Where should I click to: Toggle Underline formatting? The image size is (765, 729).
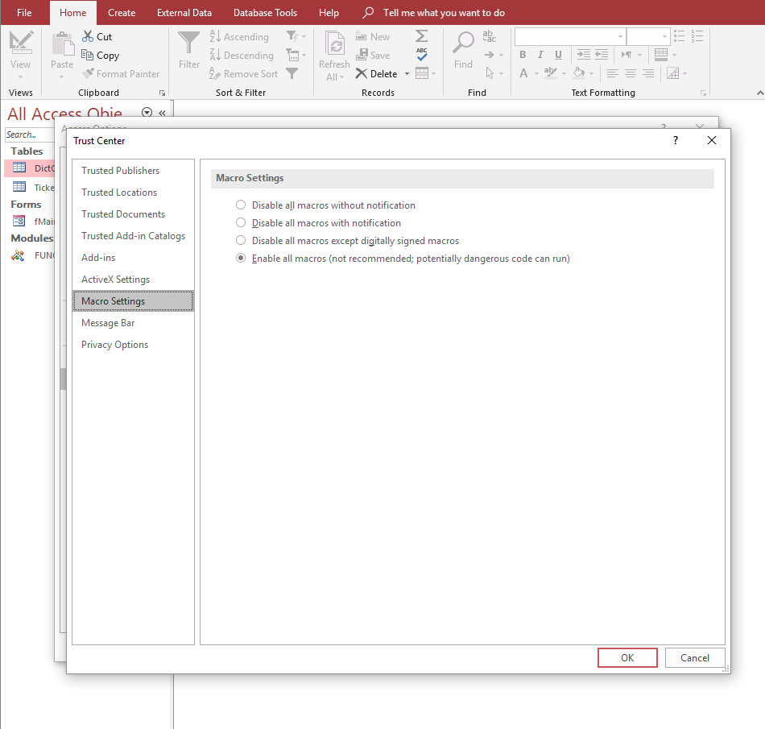coord(558,55)
